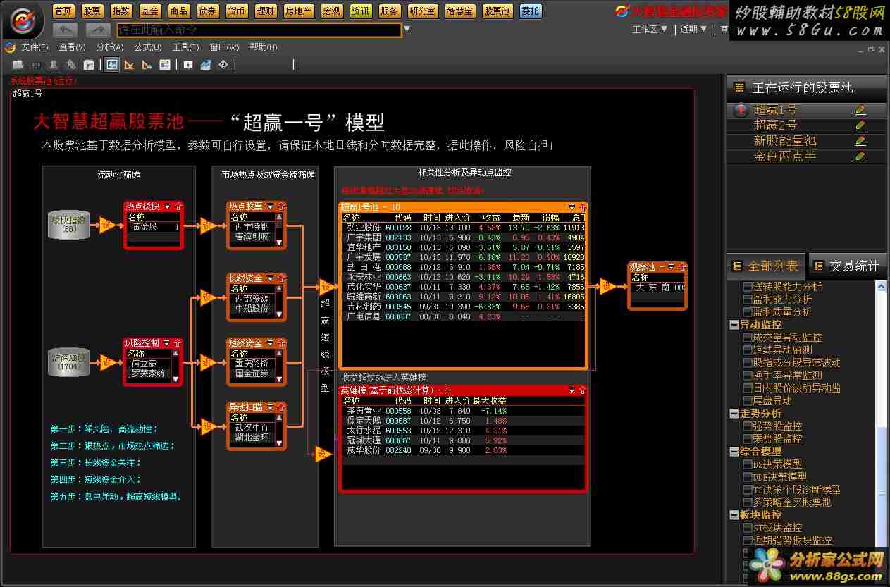Click the 研究室 navigation button

coord(422,11)
